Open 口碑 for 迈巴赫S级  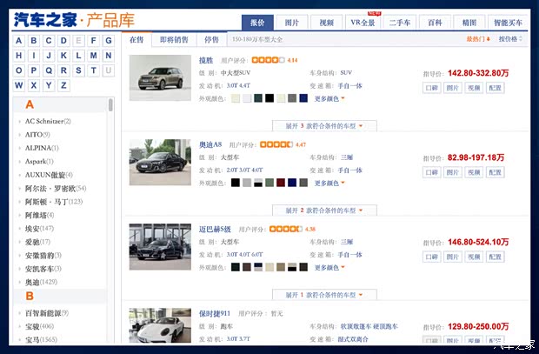[x=432, y=257]
